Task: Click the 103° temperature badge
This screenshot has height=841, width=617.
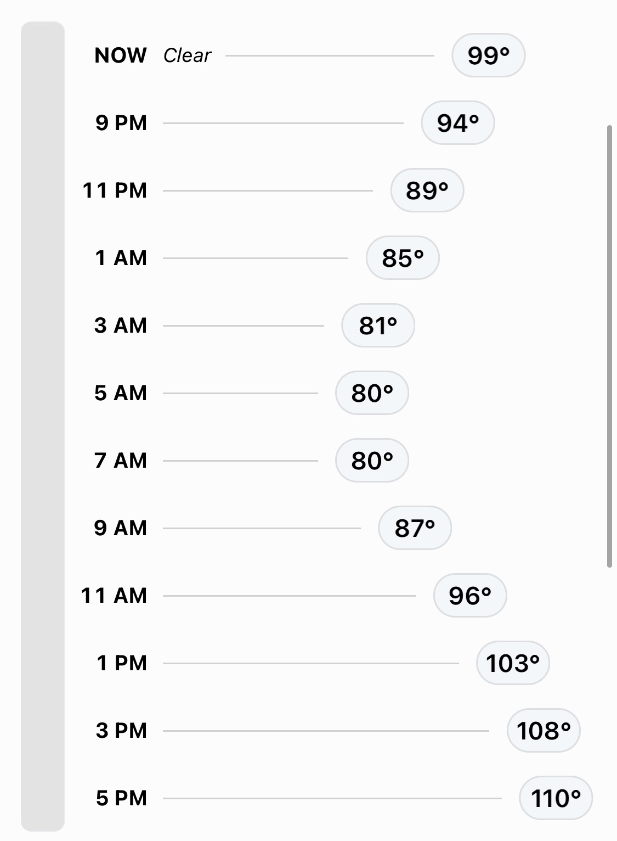Action: [x=513, y=663]
